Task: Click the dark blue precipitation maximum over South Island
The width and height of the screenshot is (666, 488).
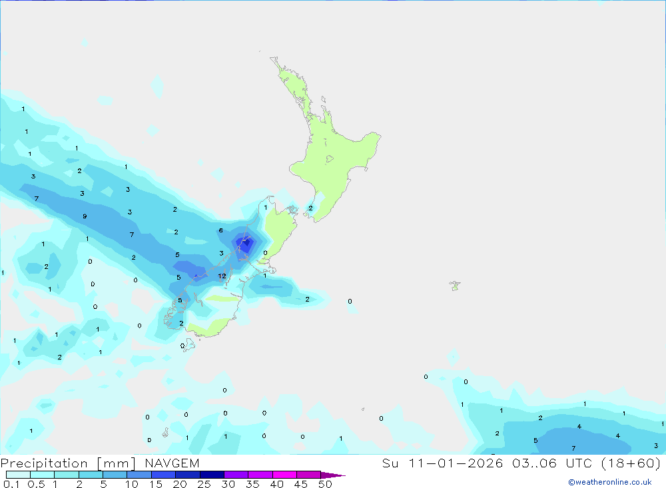Action: pyautogui.click(x=246, y=244)
